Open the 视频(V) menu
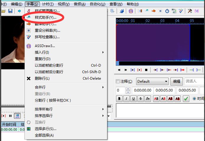The width and height of the screenshot is (205, 141). (64, 4)
